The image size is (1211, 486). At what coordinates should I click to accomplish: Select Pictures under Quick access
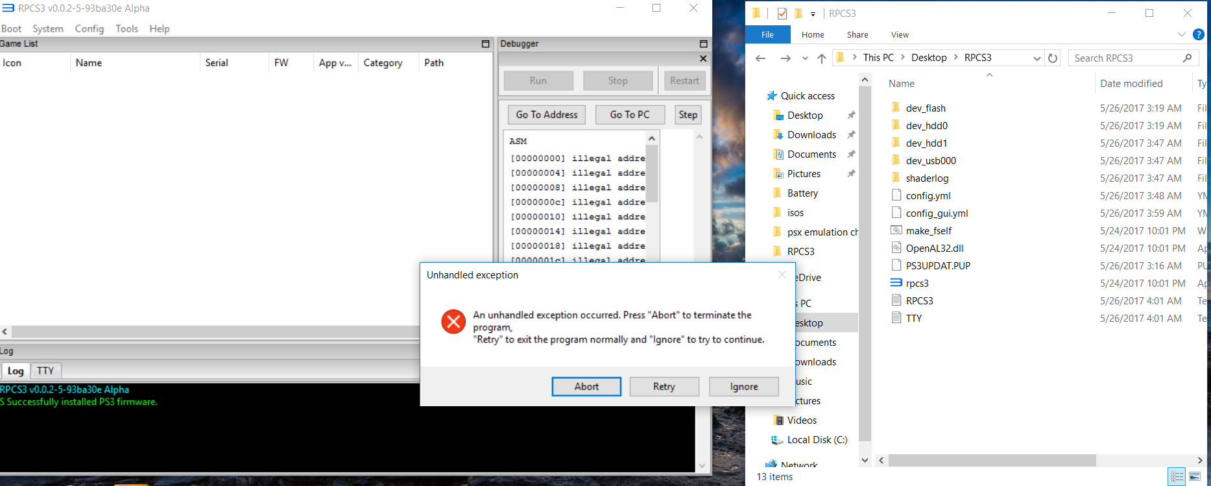(804, 173)
